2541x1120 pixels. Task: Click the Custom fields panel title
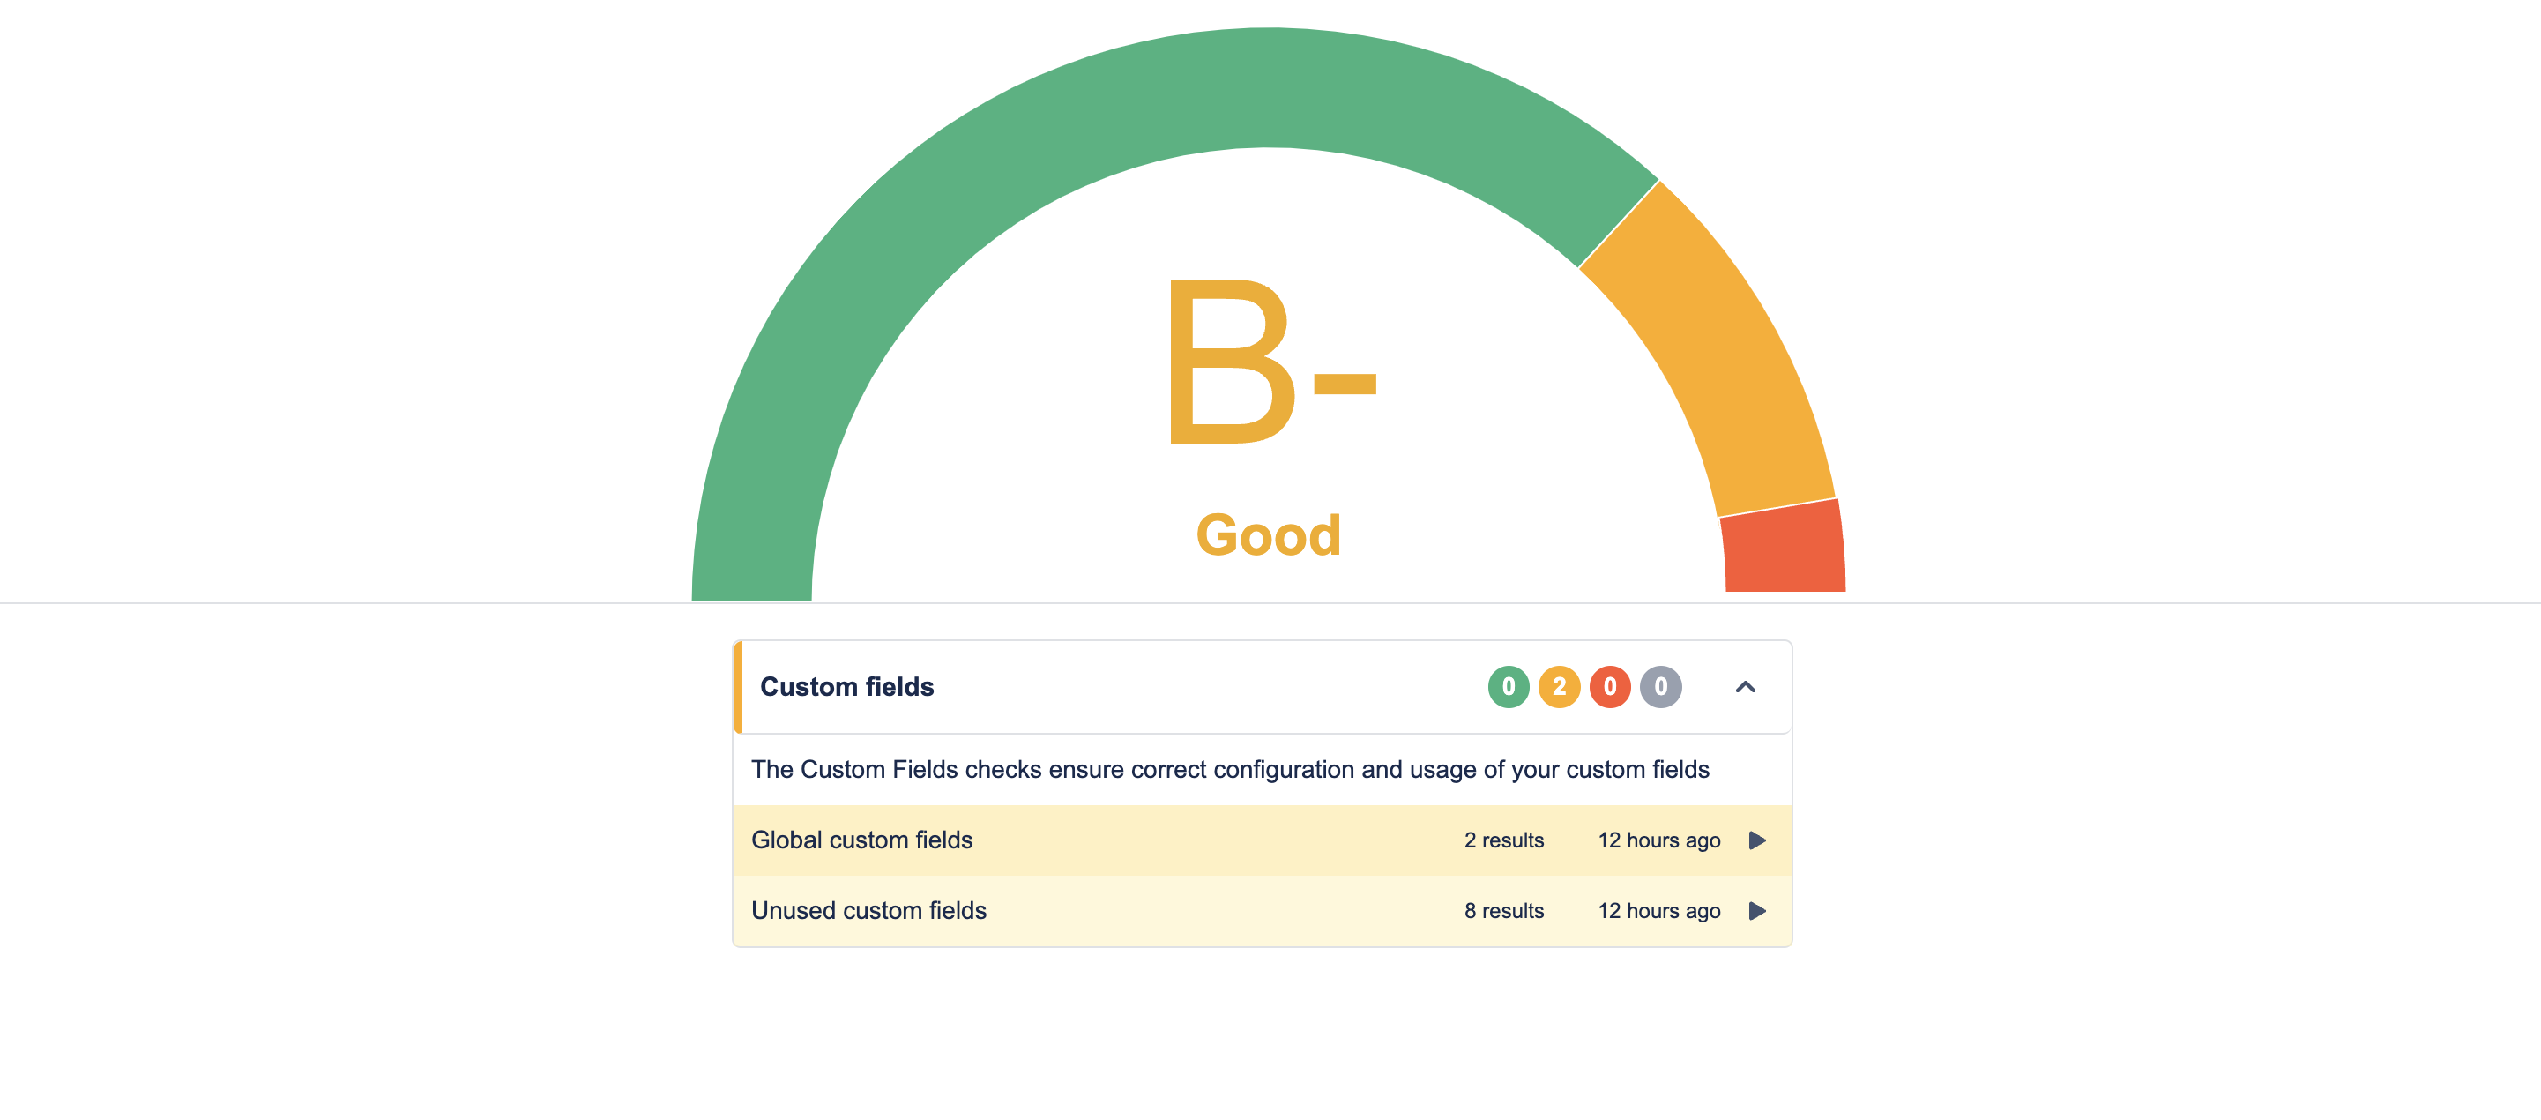pyautogui.click(x=846, y=687)
